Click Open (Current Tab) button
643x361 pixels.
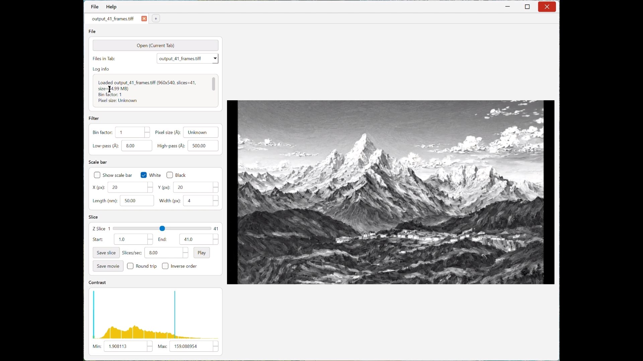point(155,45)
